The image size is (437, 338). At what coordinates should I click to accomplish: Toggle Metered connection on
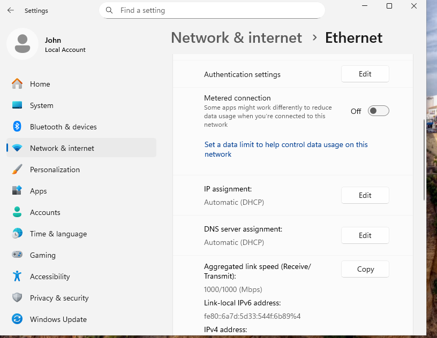tap(378, 111)
